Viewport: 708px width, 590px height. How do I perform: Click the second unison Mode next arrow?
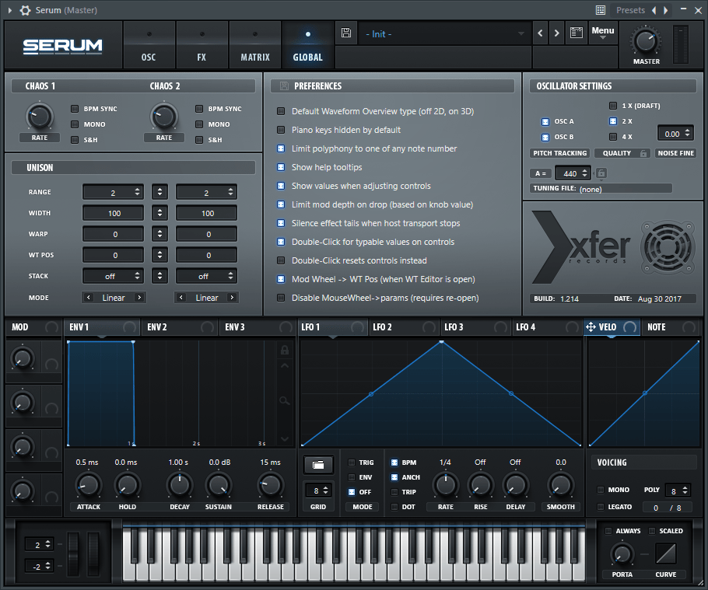point(232,297)
